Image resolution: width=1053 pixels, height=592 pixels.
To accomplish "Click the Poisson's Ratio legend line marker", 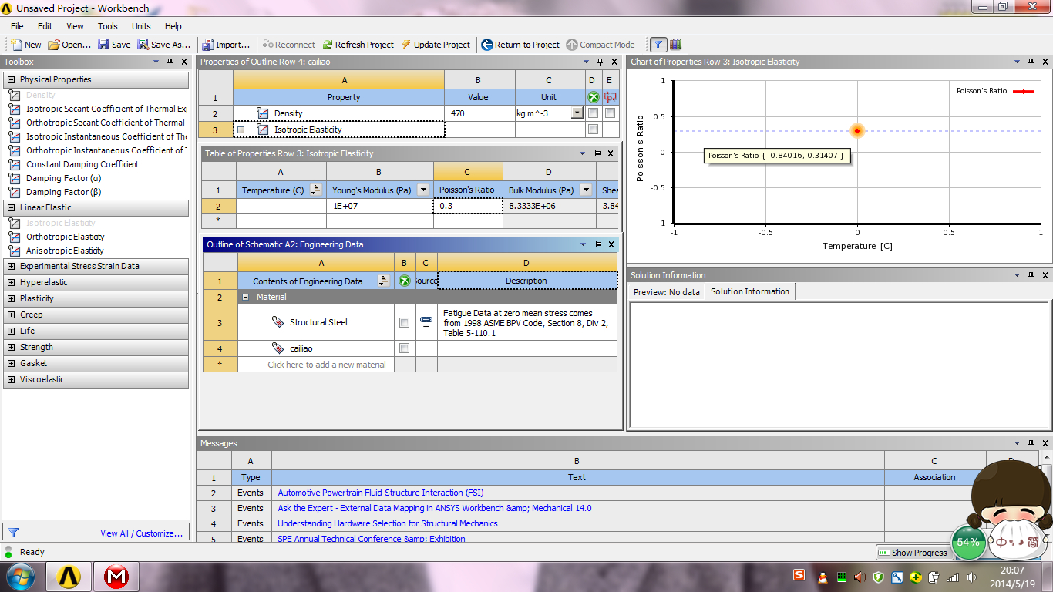I will (x=1024, y=91).
